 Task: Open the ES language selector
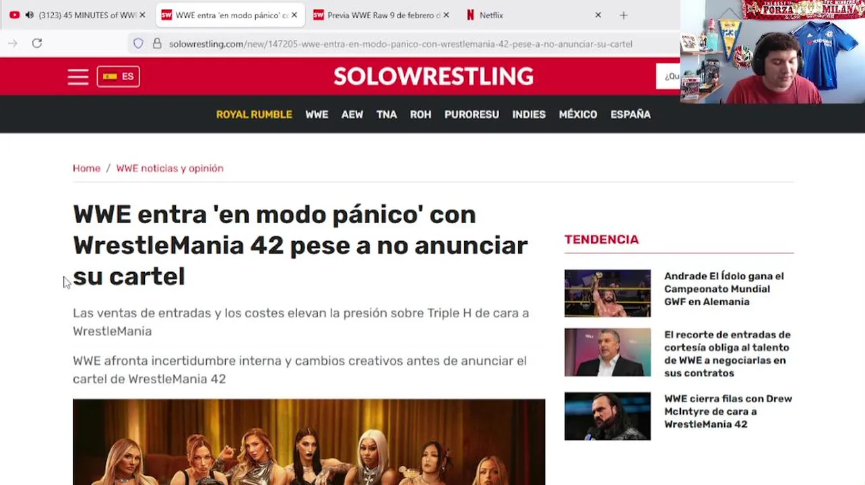[119, 76]
